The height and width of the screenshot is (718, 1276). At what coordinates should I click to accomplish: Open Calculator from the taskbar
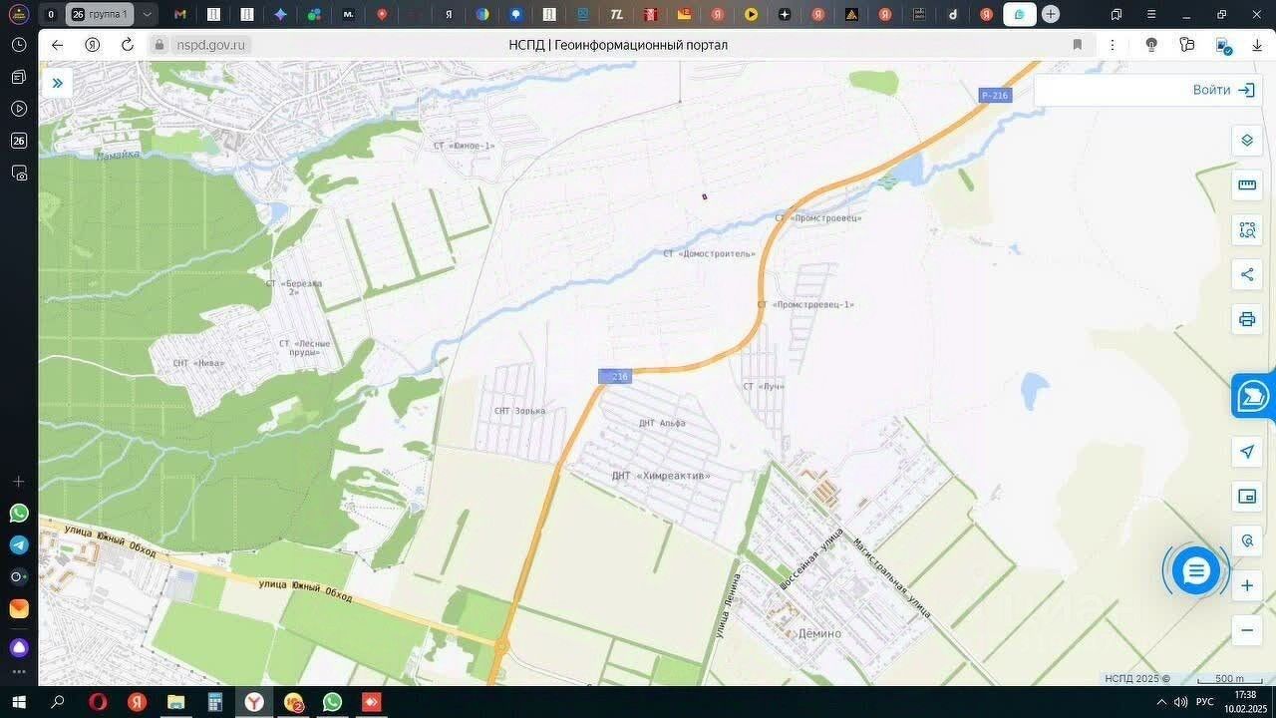(x=214, y=702)
